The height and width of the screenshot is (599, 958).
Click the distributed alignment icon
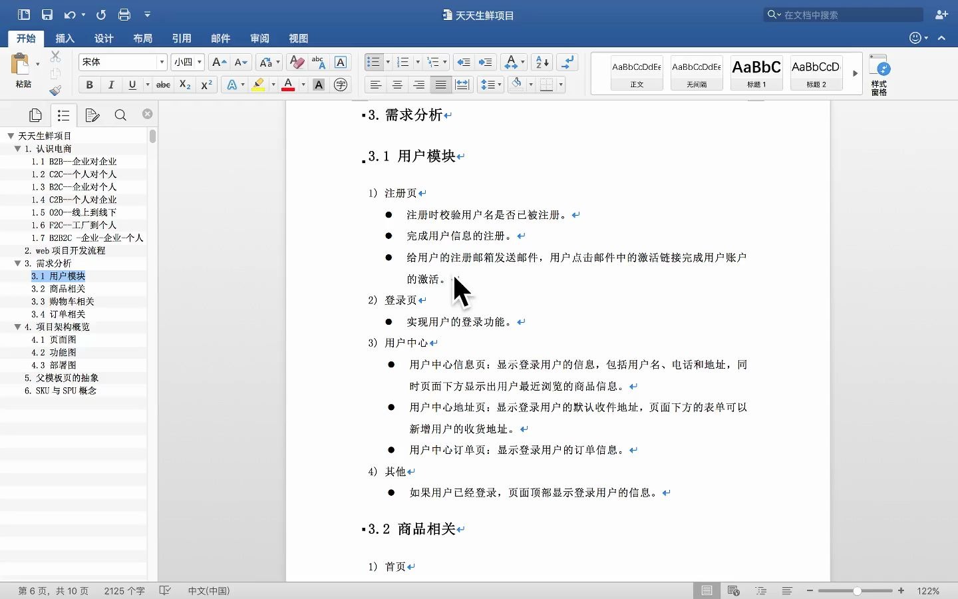click(462, 85)
